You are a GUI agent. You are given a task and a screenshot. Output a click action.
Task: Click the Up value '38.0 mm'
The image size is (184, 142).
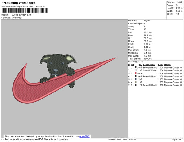tap(148, 38)
